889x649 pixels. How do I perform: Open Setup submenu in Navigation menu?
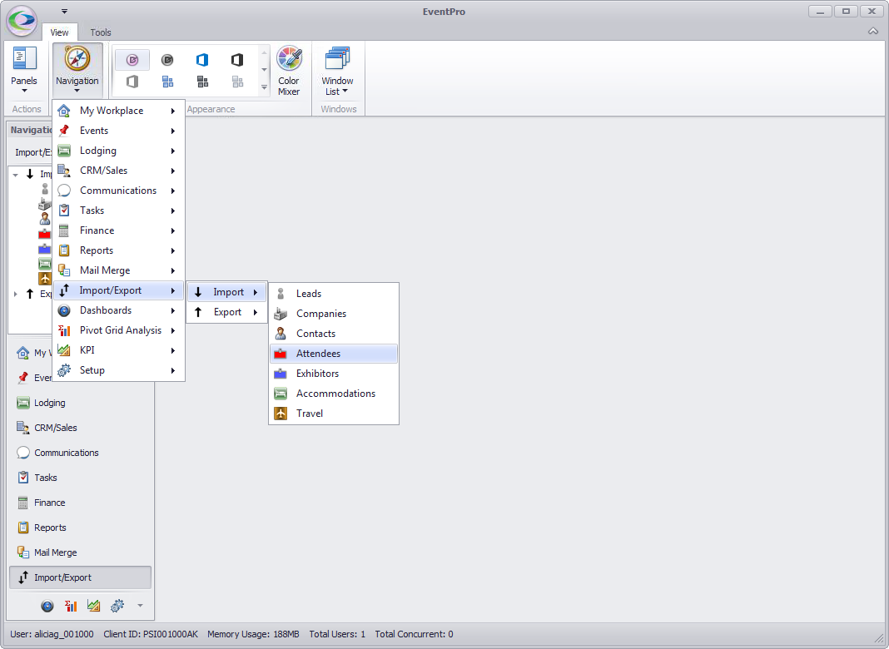click(119, 370)
